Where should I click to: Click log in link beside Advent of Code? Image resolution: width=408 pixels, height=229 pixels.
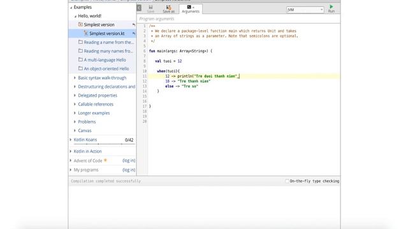[x=129, y=160]
